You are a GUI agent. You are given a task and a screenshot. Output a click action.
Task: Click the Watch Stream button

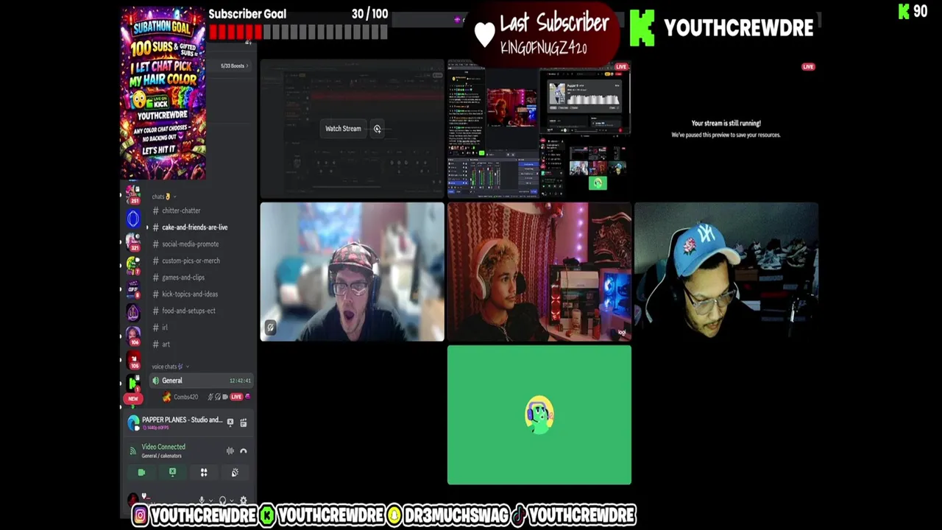point(343,129)
